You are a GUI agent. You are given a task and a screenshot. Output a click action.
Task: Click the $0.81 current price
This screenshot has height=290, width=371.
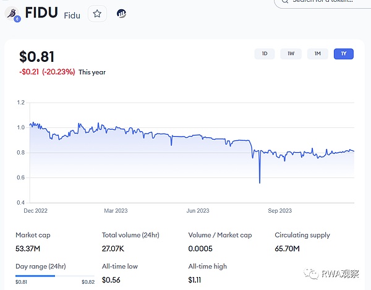pyautogui.click(x=37, y=57)
